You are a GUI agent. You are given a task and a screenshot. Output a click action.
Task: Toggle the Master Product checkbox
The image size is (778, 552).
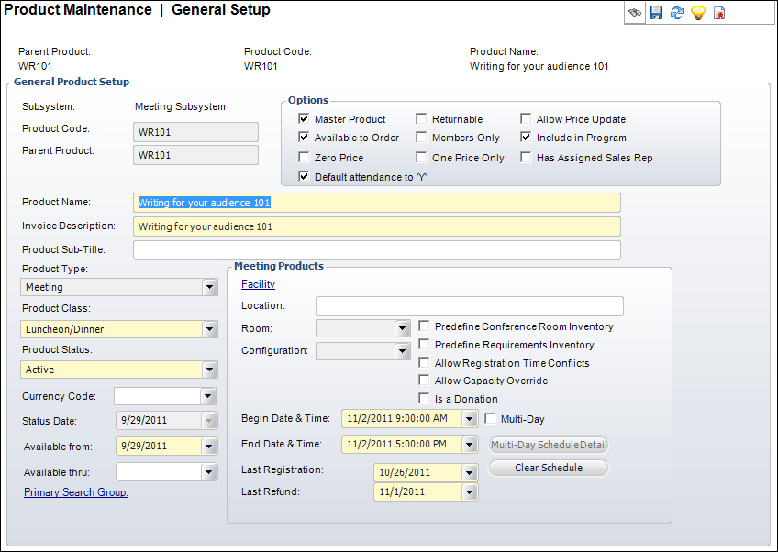coord(304,119)
